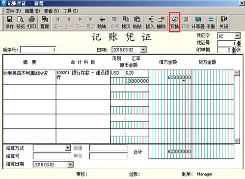
Task: Open the View (查看) menu
Action: [52, 11]
